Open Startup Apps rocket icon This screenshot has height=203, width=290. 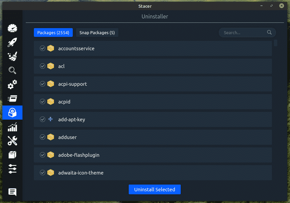[x=12, y=42]
